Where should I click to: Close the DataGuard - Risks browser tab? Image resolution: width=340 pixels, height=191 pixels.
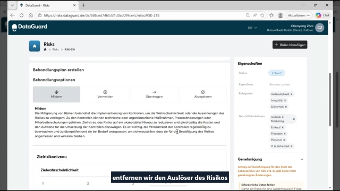[x=74, y=5]
